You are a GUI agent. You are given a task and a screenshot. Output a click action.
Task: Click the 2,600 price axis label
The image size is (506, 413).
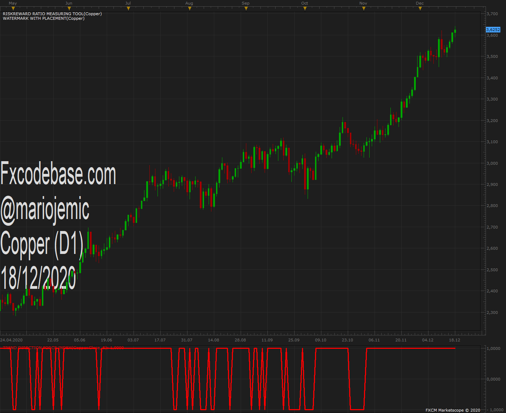pyautogui.click(x=492, y=248)
